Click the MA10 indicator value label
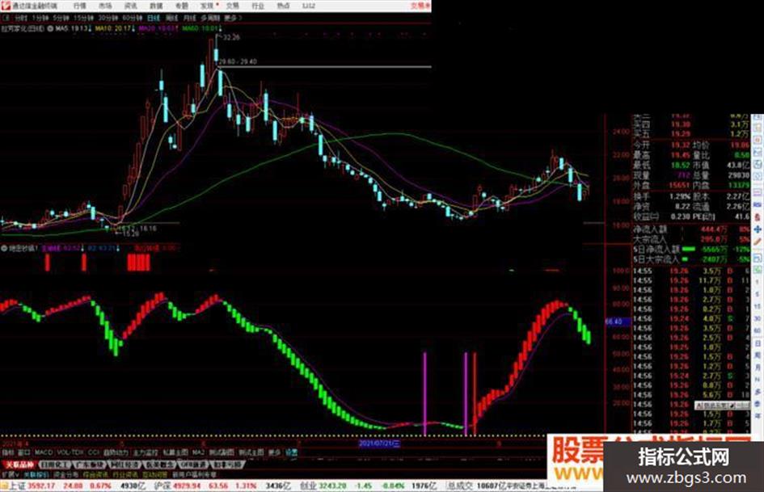This screenshot has height=492, width=764. coord(114,29)
